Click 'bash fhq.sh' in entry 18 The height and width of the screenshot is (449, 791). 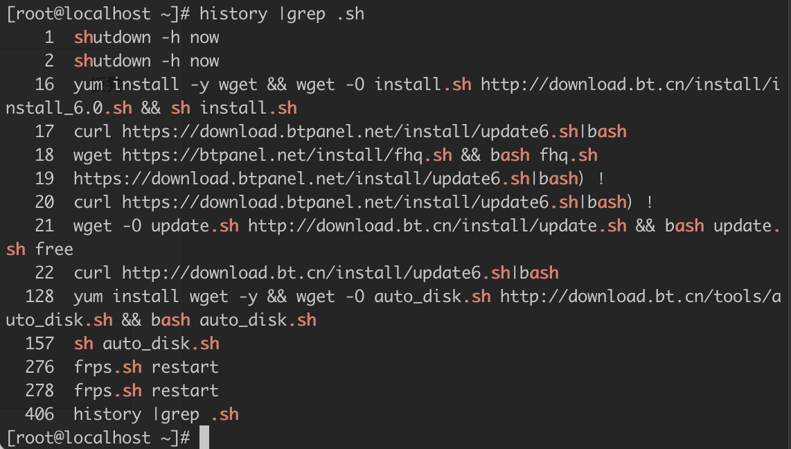544,155
